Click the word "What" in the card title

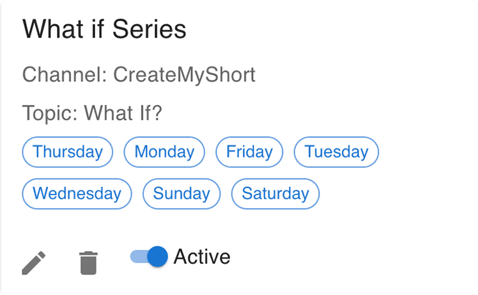click(x=53, y=29)
